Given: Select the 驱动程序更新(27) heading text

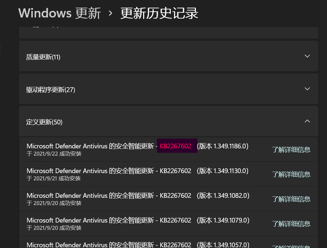Looking at the screenshot, I should 51,89.
